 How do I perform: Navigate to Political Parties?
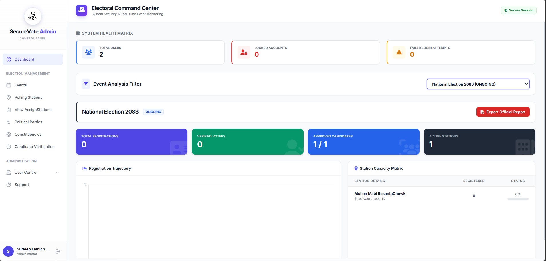tap(28, 122)
